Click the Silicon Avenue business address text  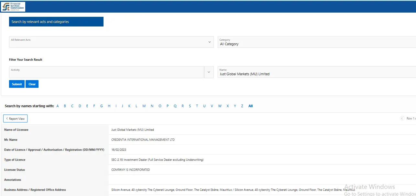[233, 190]
